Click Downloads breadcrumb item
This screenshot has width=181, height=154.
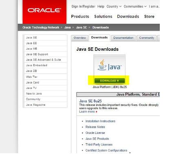[x=101, y=27]
